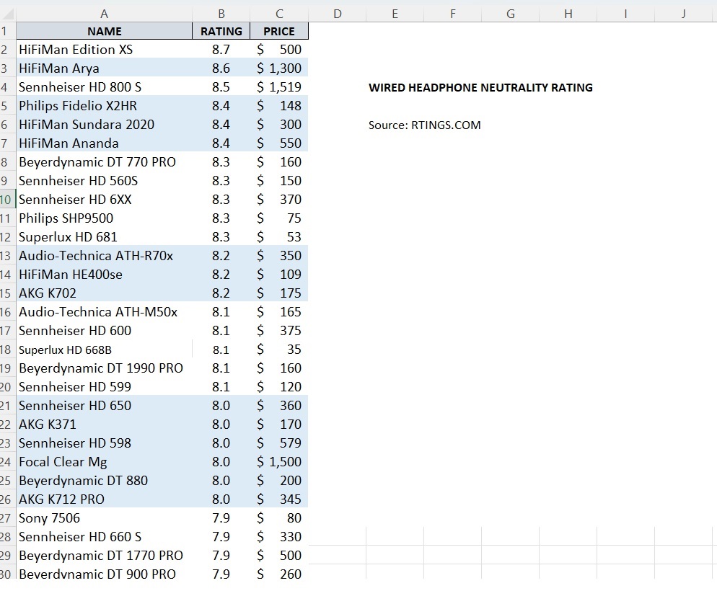Screen dimensions: 717x591
Task: Select column B header
Action: coord(221,14)
